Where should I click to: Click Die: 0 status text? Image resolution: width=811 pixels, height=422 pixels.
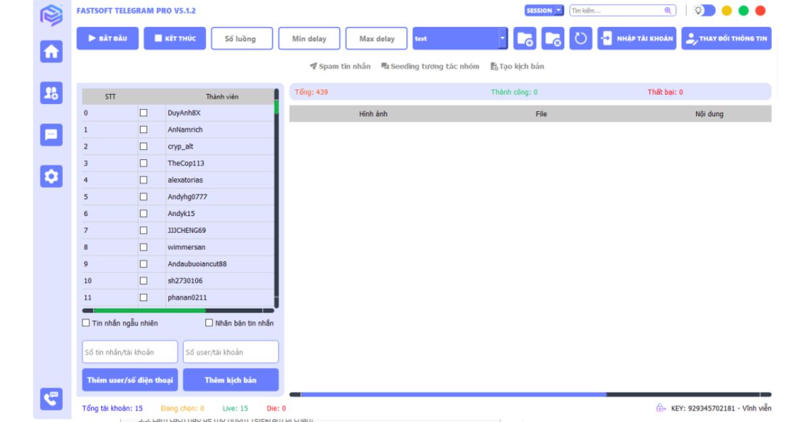click(276, 408)
